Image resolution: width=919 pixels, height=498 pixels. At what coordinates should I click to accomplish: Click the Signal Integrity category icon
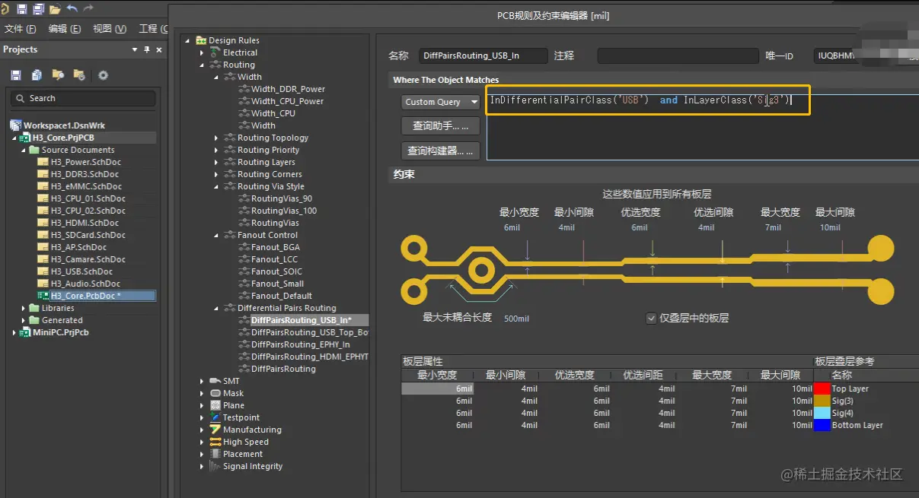pos(215,466)
